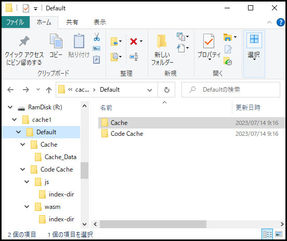The image size is (287, 241).
Task: Click the History icon in Open group
Action: pyautogui.click(x=228, y=61)
